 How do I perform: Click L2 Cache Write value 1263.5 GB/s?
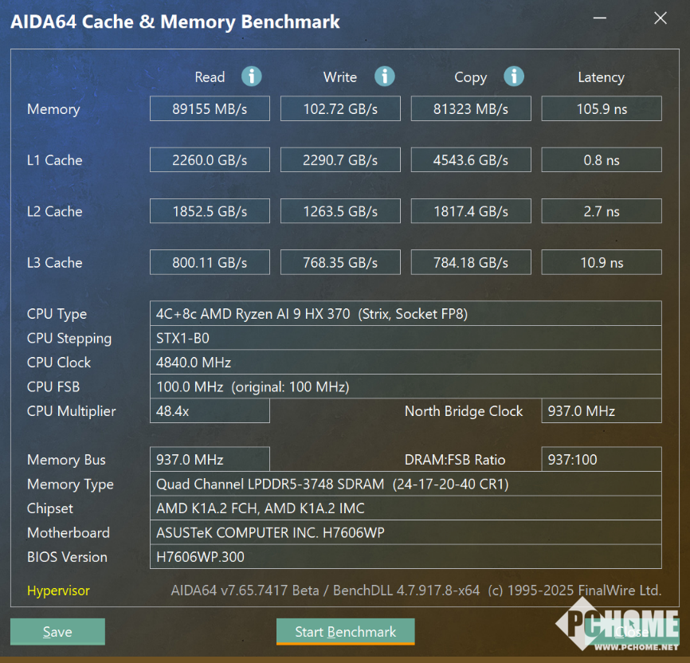click(340, 211)
